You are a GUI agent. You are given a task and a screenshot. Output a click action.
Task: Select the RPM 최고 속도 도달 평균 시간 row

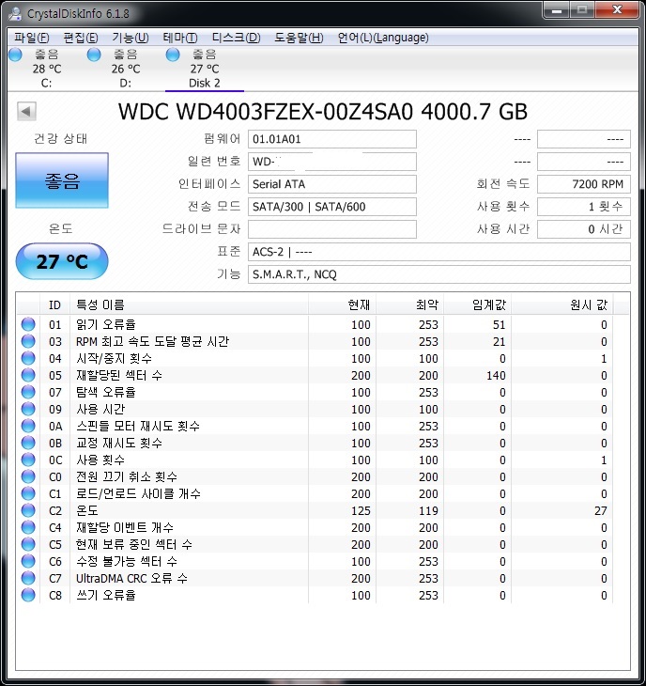[x=315, y=341]
